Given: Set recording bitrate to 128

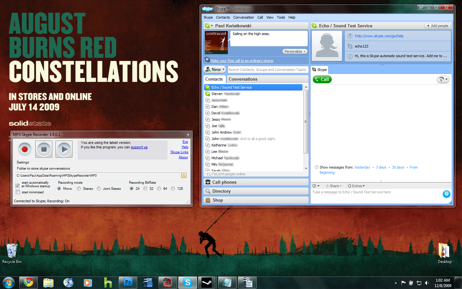Looking at the screenshot, I should 173,188.
